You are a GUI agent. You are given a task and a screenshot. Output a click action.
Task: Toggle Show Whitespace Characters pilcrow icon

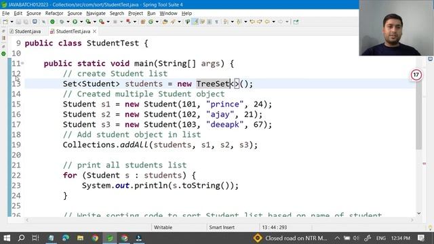217,22
